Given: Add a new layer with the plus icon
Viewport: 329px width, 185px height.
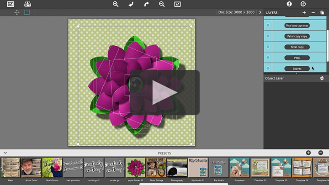Looking at the screenshot, I should coord(304,13).
